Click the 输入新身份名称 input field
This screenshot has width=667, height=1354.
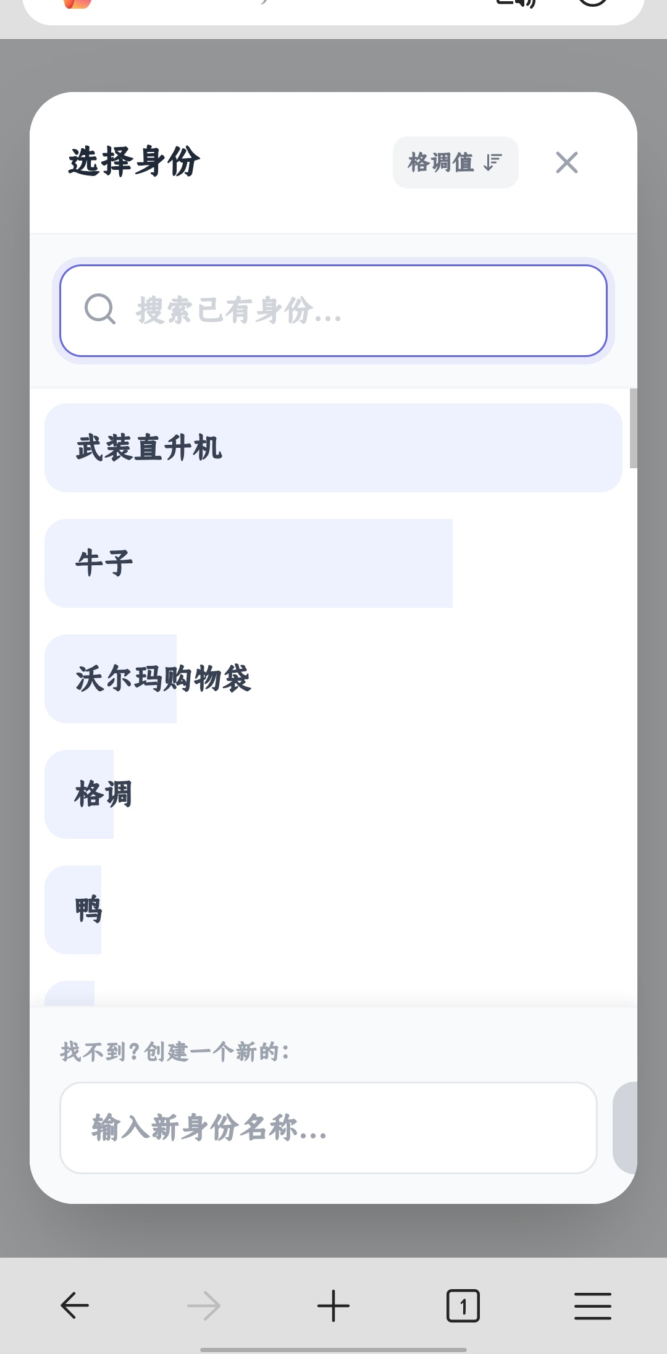point(327,1127)
